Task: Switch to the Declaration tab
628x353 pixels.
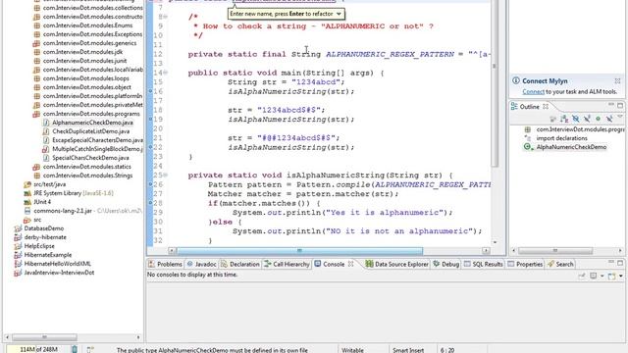Action: 239,264
